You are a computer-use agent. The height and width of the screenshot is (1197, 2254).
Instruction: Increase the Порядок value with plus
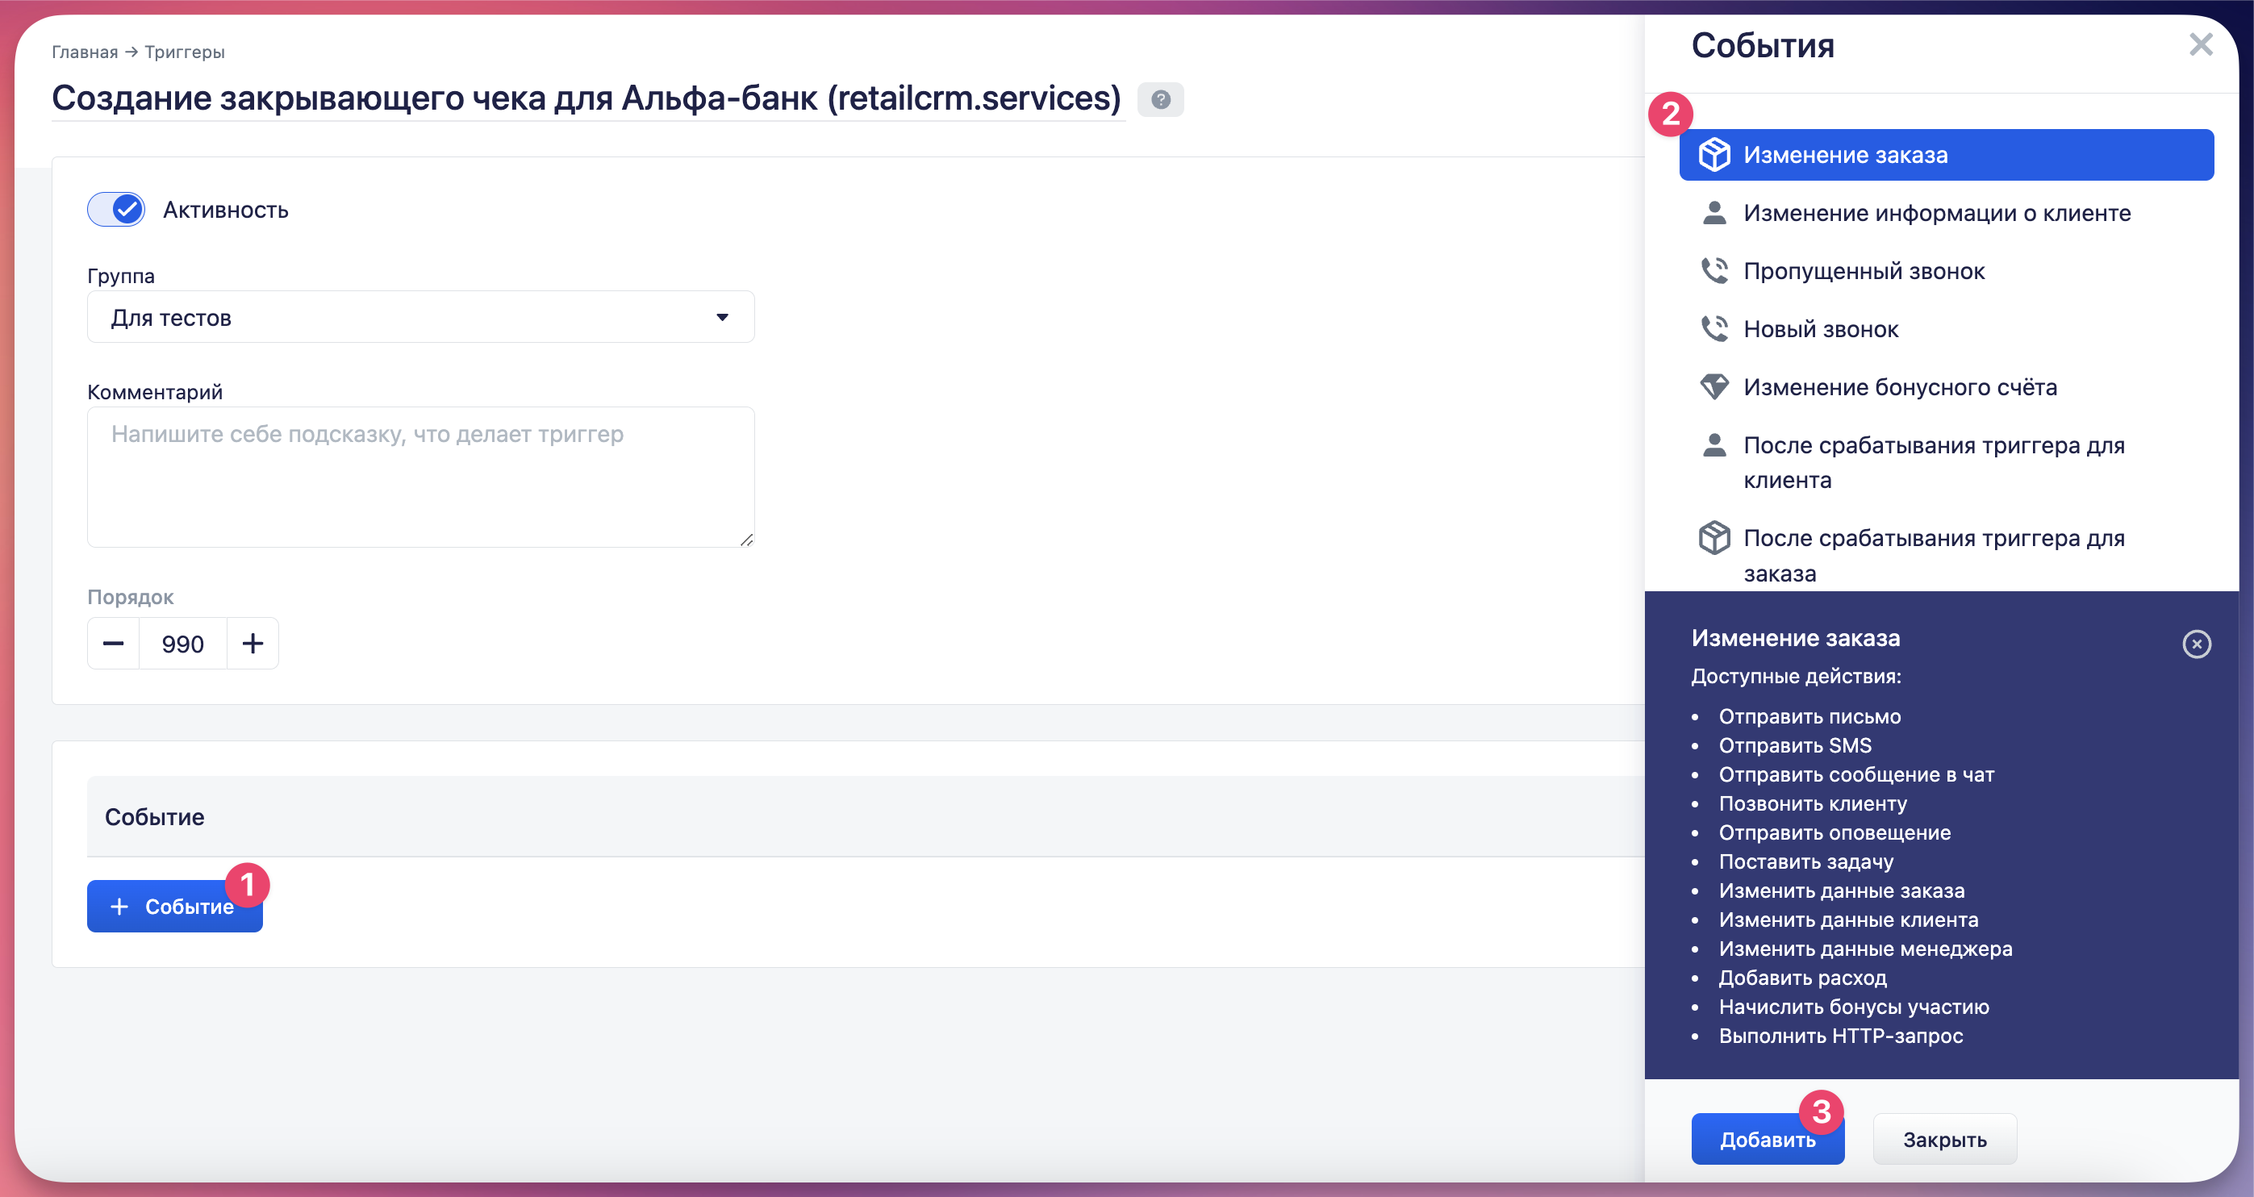(253, 644)
